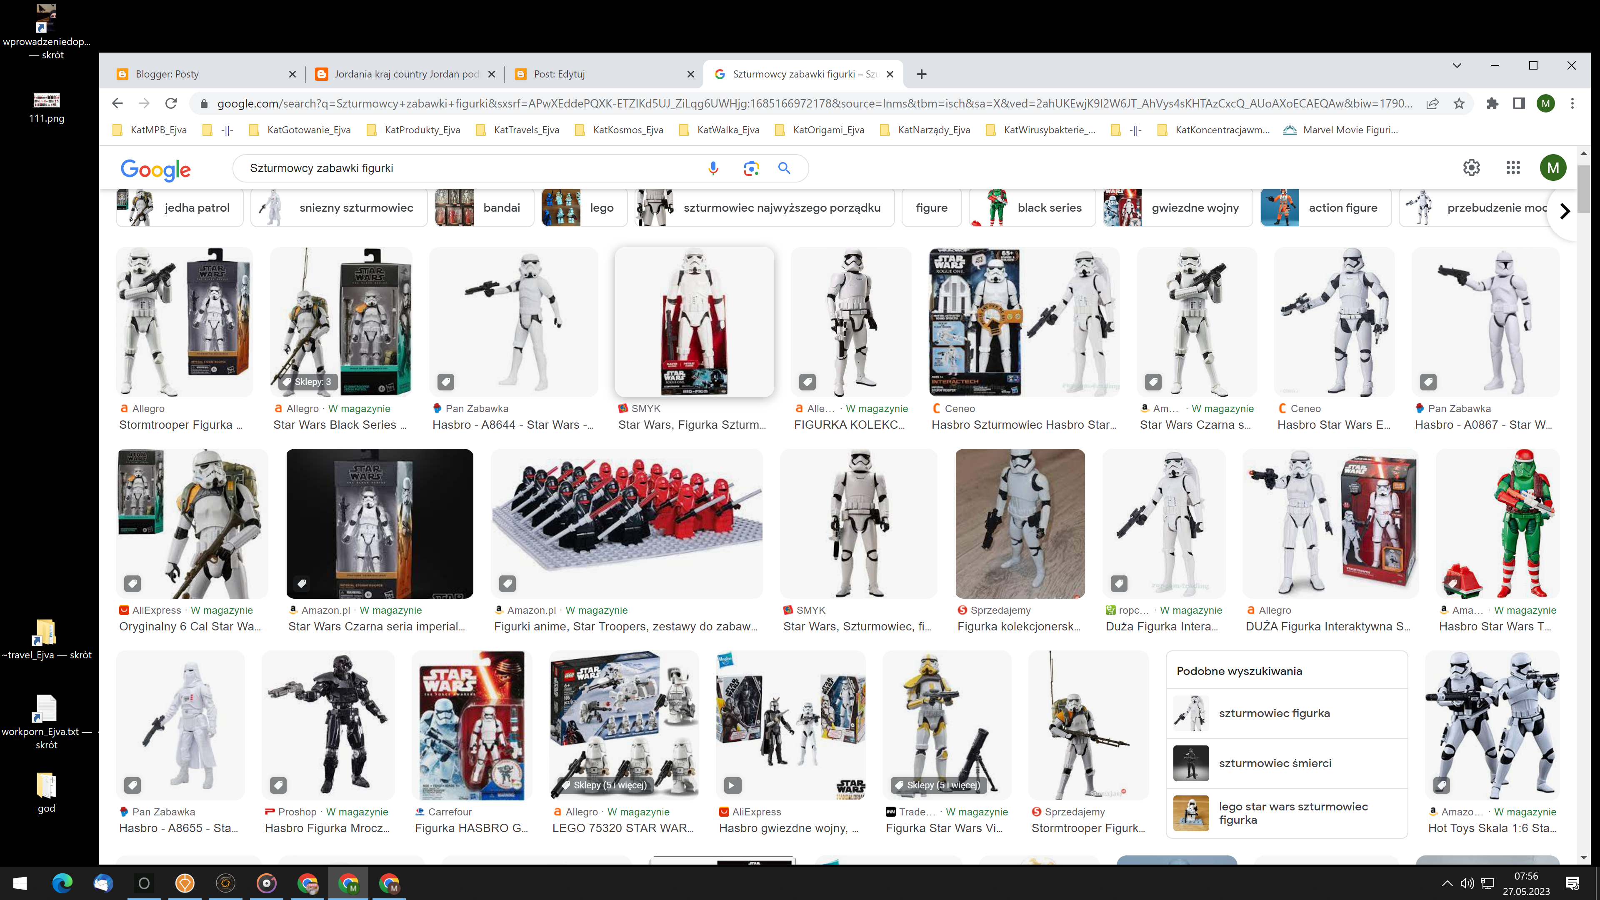Filter by bandai chip
The width and height of the screenshot is (1600, 900).
(484, 208)
